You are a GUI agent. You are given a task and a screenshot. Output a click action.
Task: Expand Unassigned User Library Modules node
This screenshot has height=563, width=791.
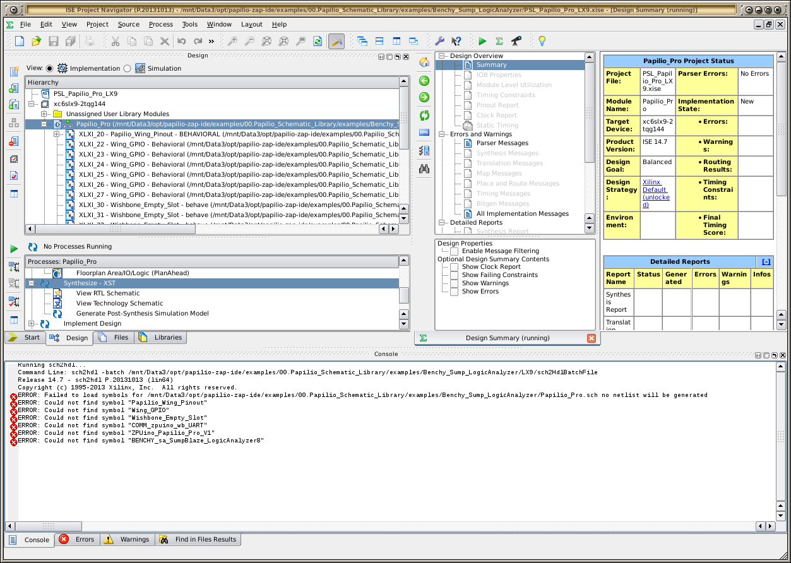click(x=44, y=114)
